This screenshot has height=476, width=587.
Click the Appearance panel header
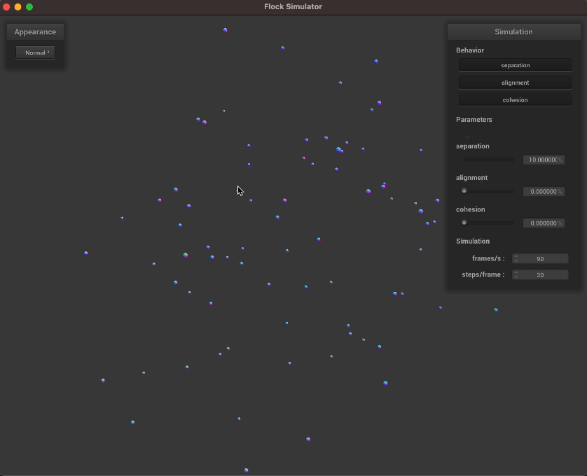pos(36,32)
